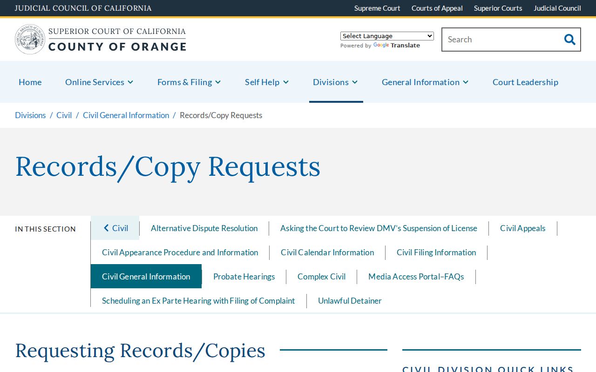Image resolution: width=596 pixels, height=372 pixels.
Task: Open the Probate Hearings link
Action: (244, 276)
